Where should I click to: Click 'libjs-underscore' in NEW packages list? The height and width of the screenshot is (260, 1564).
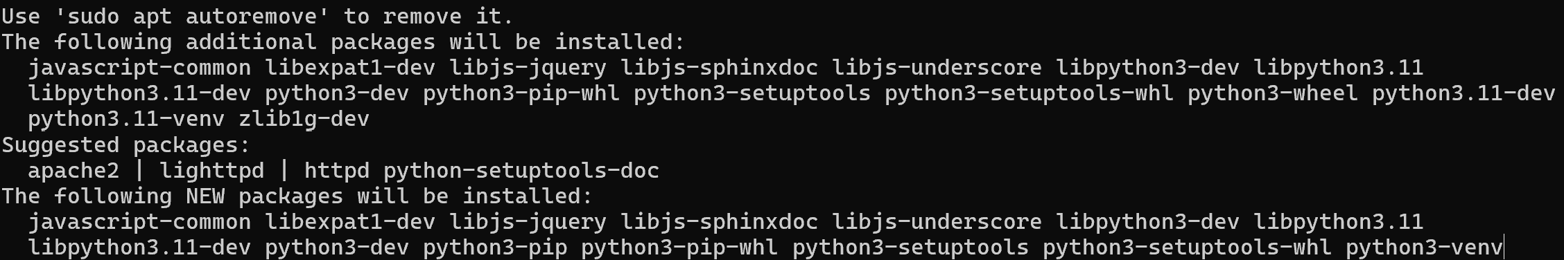937,222
